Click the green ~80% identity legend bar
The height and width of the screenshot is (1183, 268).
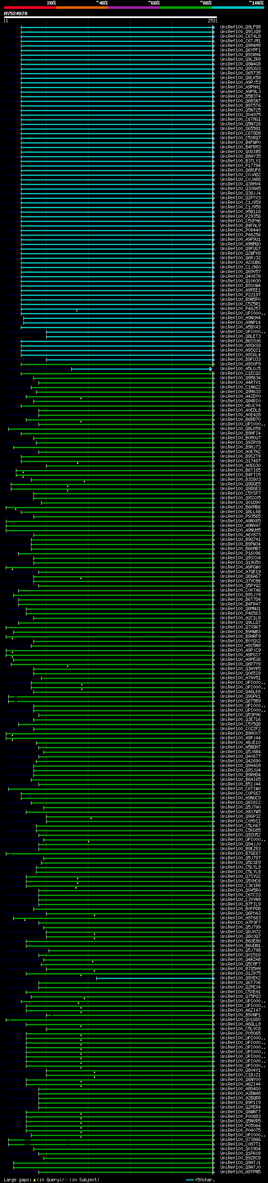click(186, 8)
